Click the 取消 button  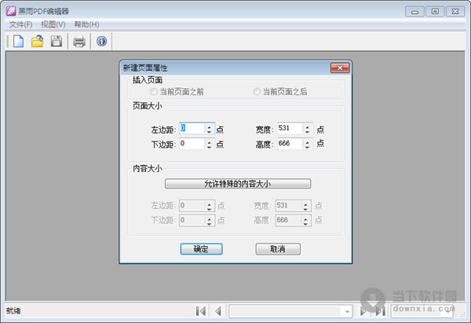click(277, 248)
